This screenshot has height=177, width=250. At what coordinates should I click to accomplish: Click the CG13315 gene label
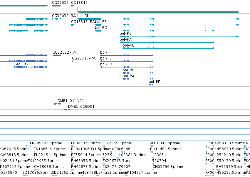[x=79, y=3]
